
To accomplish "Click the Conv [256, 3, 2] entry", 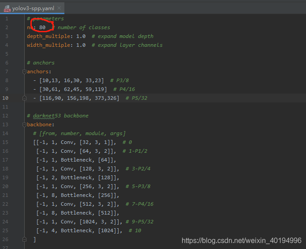I will point(78,186).
